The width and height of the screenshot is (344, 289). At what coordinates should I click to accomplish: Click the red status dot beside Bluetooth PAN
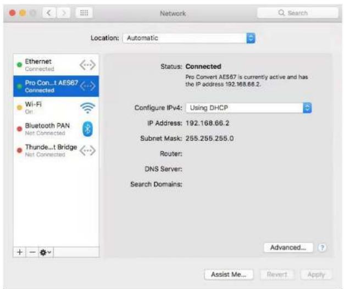20,129
